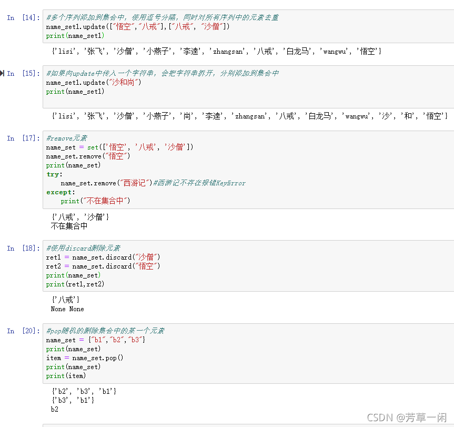
Task: Click the name_set1.update line with two lists
Action: click(138, 27)
